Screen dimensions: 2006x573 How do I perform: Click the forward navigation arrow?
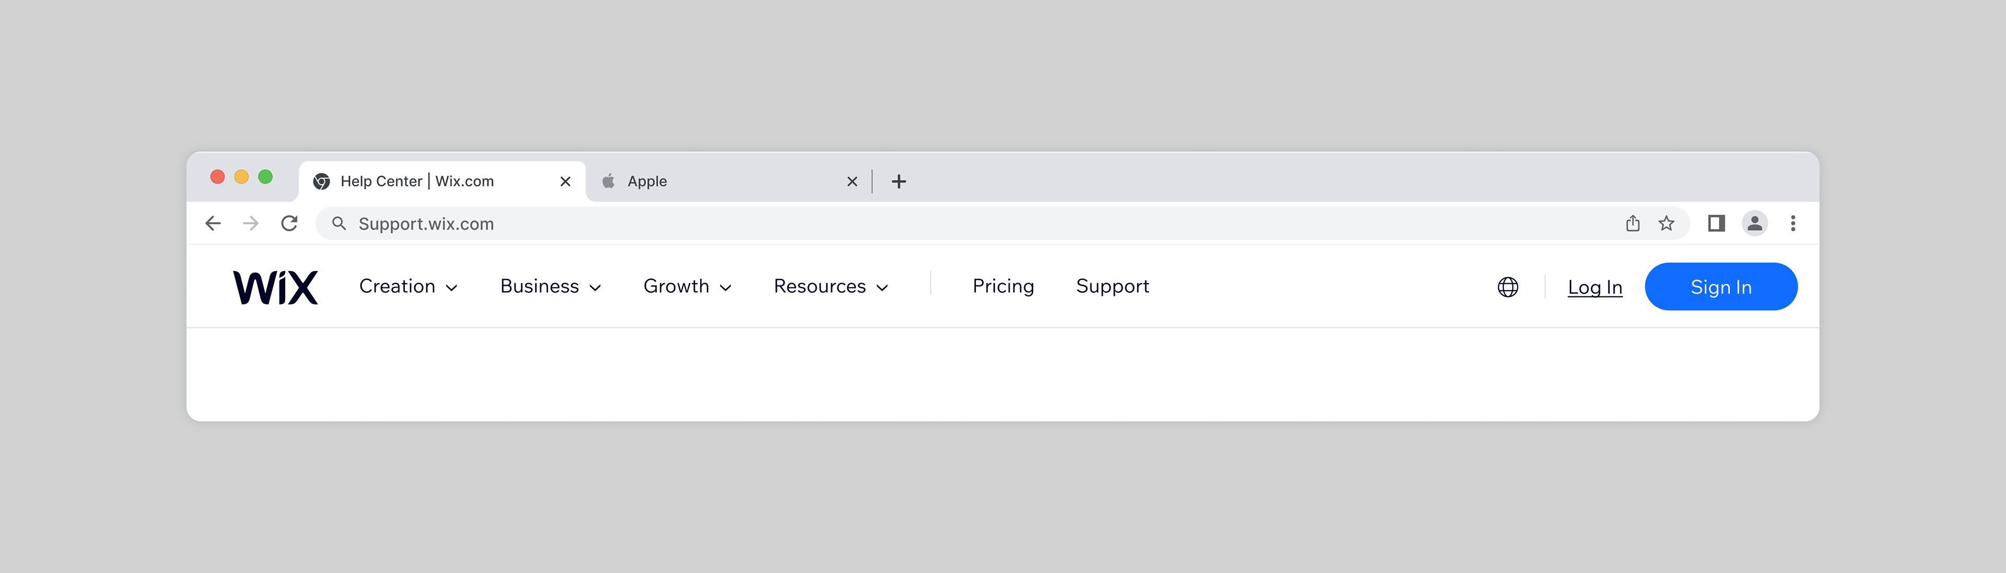click(x=251, y=224)
